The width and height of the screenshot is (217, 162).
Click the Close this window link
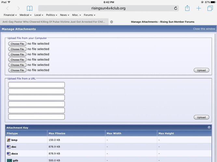pos(204,29)
